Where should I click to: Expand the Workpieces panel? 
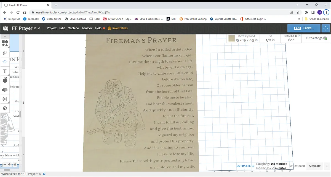pyautogui.click(x=40, y=174)
